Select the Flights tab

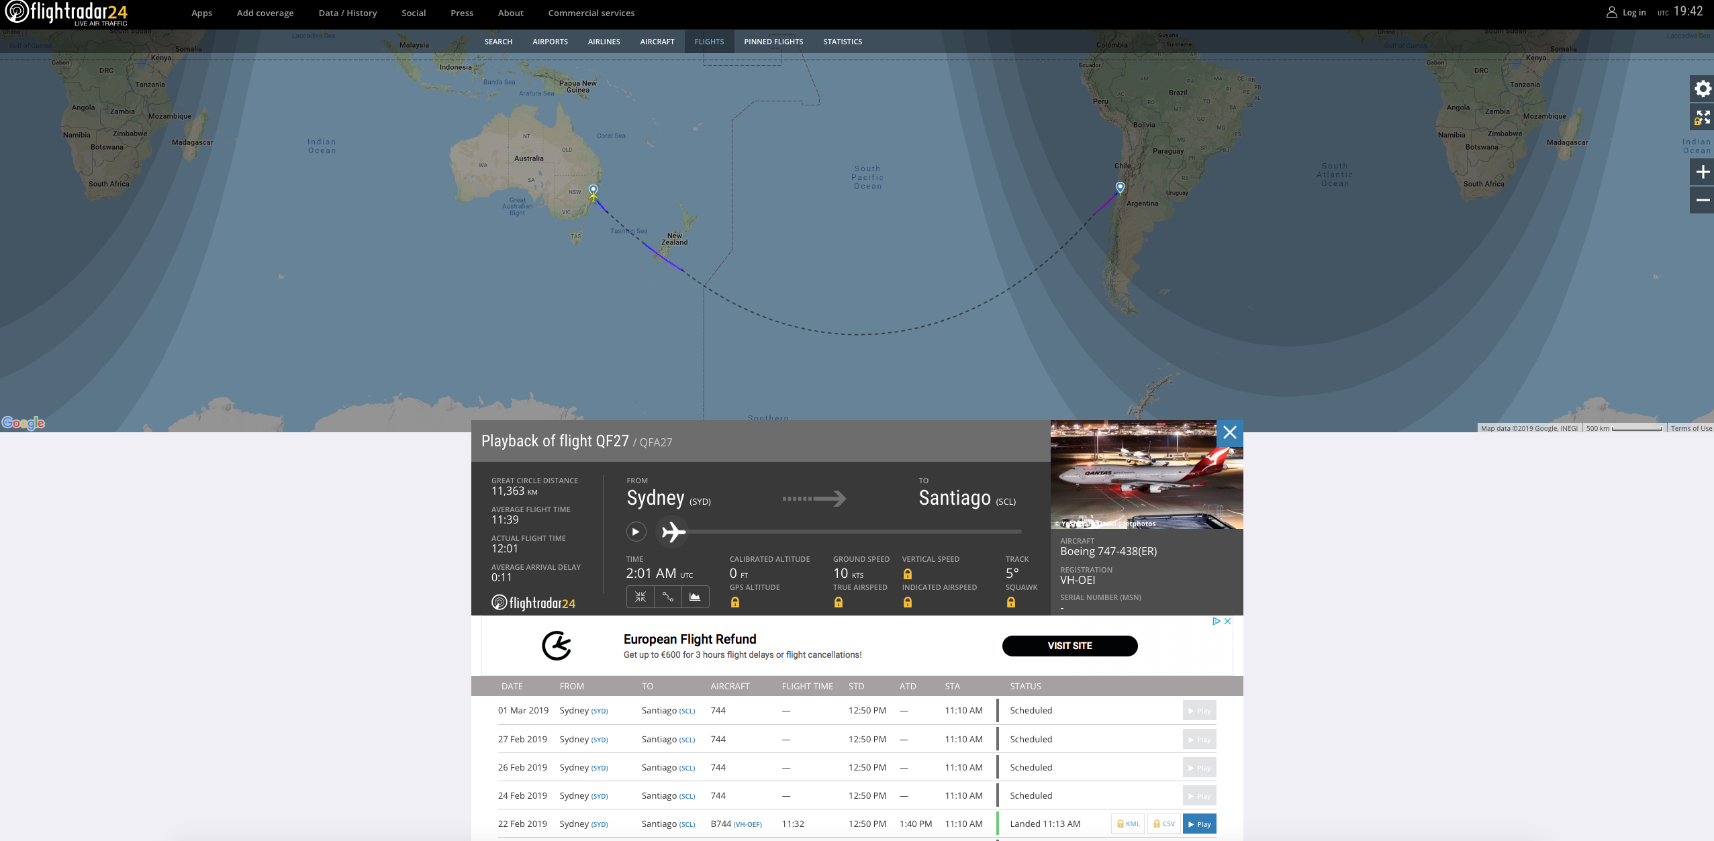coord(709,42)
